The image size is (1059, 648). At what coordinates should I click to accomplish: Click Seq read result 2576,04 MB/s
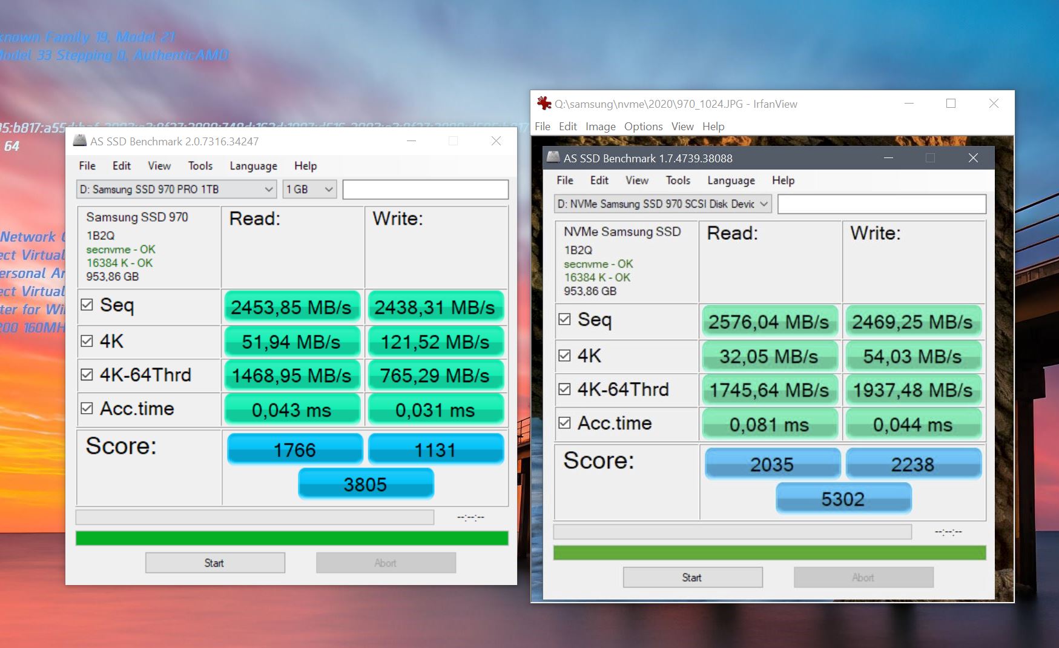click(x=770, y=322)
